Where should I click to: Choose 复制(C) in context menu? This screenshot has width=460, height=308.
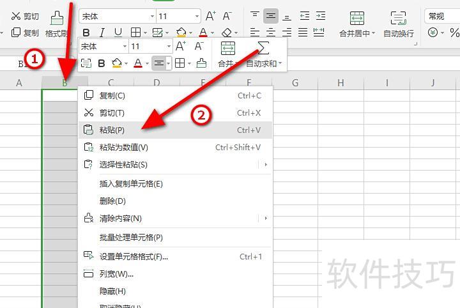pos(176,96)
